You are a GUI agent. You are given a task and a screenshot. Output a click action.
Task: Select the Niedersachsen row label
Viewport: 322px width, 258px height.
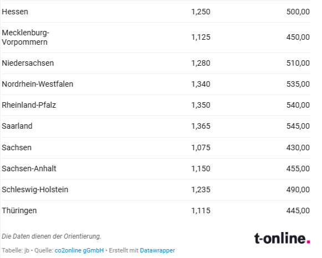coord(28,63)
